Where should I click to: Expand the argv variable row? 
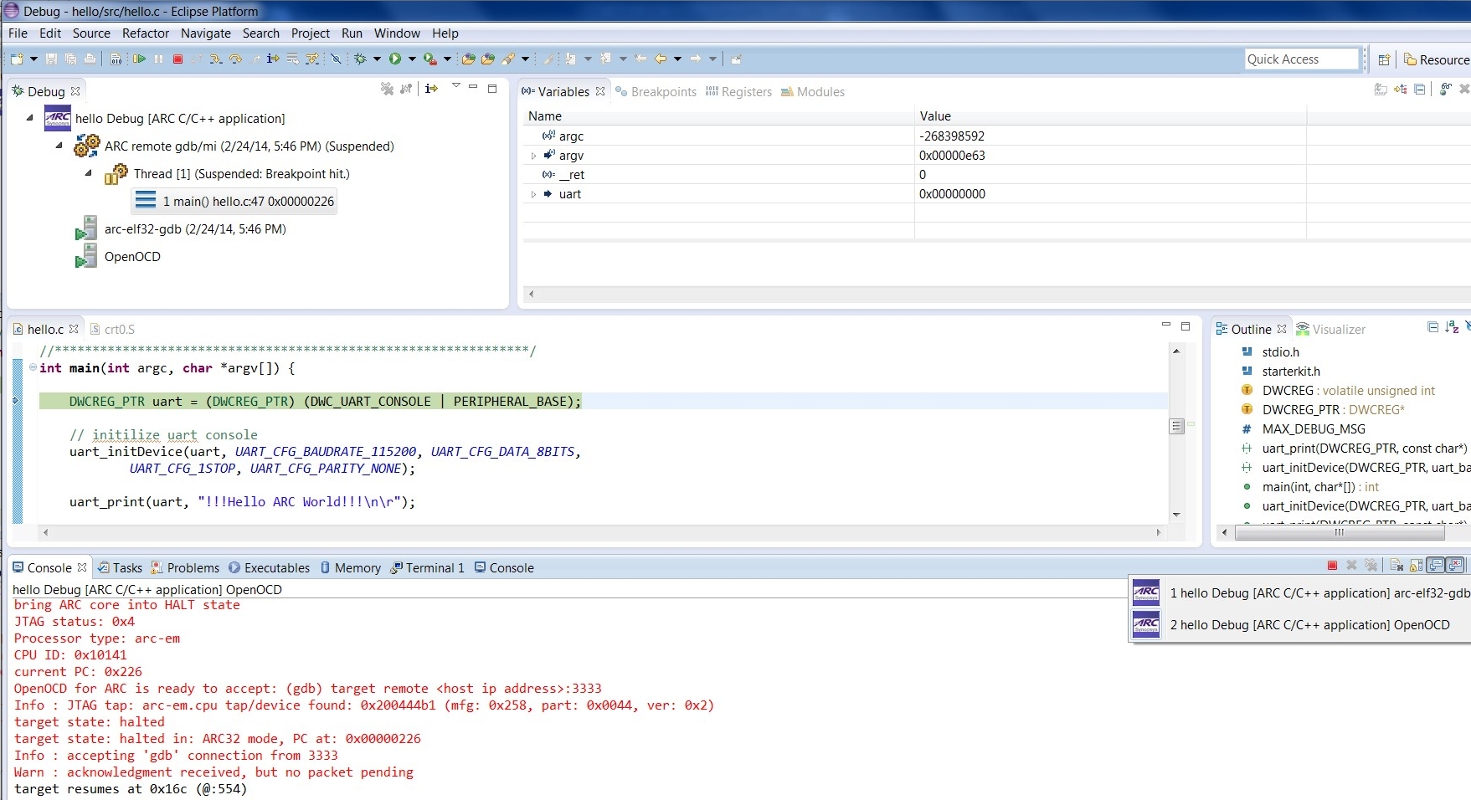pyautogui.click(x=533, y=156)
